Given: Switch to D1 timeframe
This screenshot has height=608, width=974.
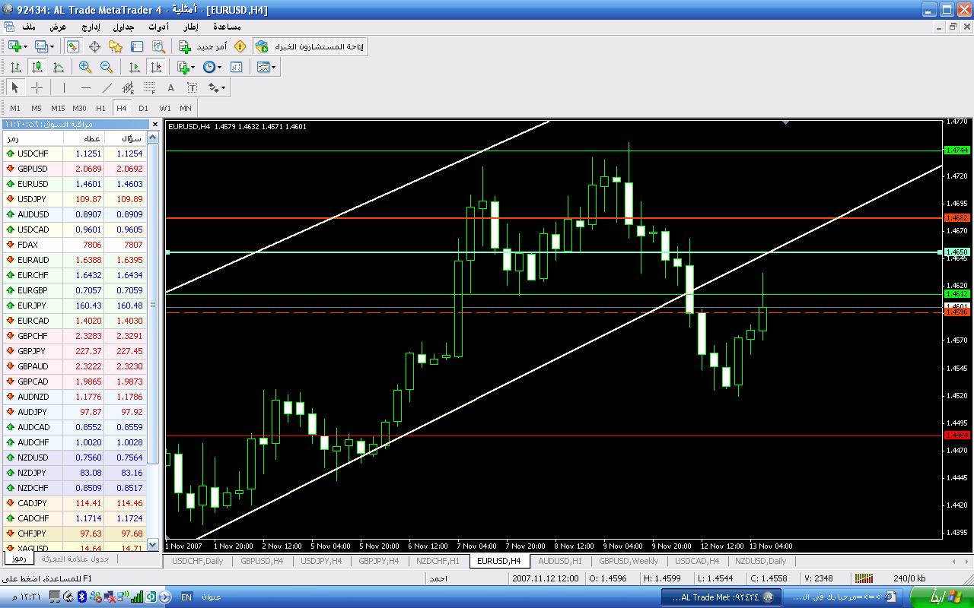Looking at the screenshot, I should [x=143, y=108].
